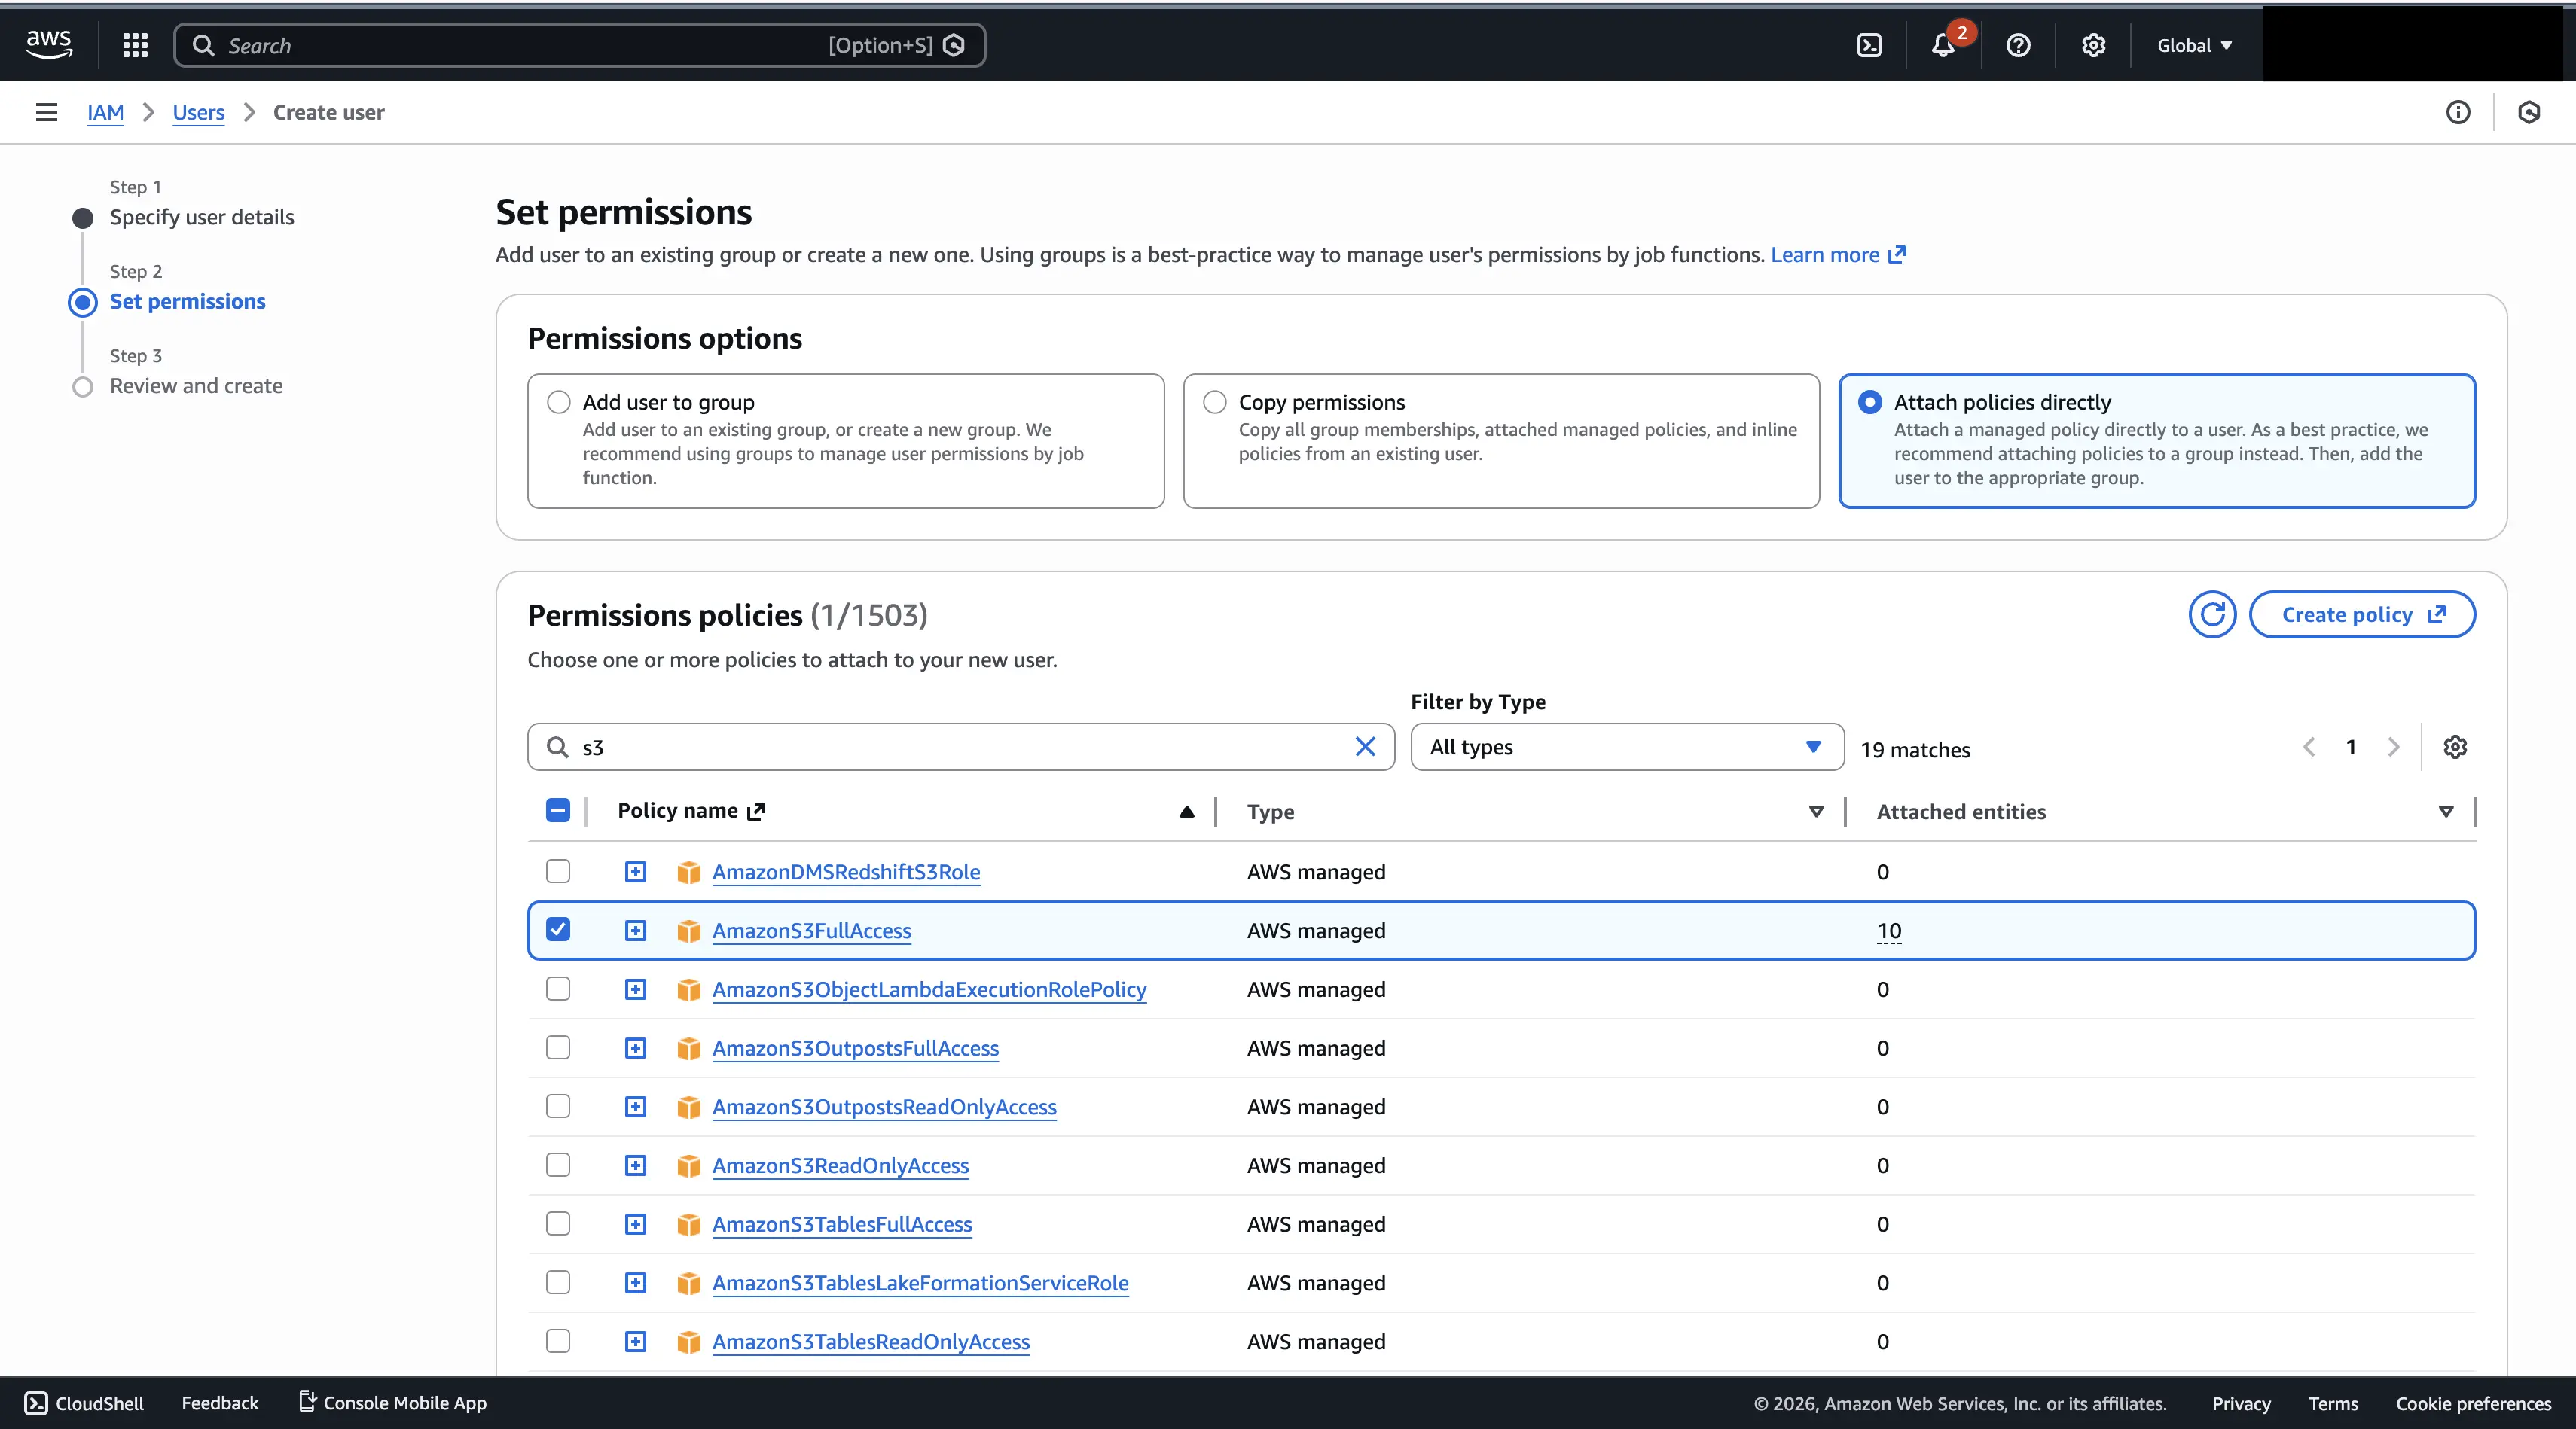Image resolution: width=2576 pixels, height=1429 pixels.
Task: Refresh the permissions policies list
Action: (2212, 614)
